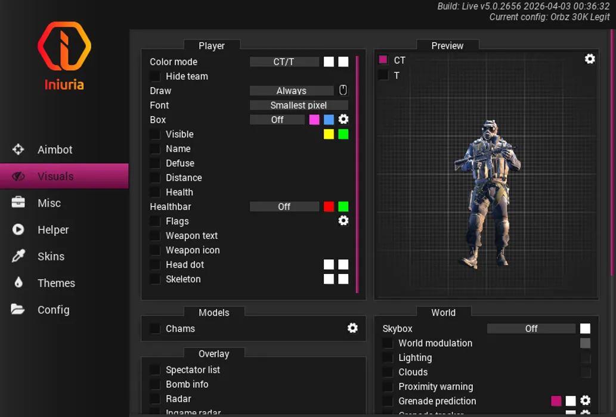616x417 pixels.
Task: Toggle Head dot checkbox
Action: pos(155,264)
